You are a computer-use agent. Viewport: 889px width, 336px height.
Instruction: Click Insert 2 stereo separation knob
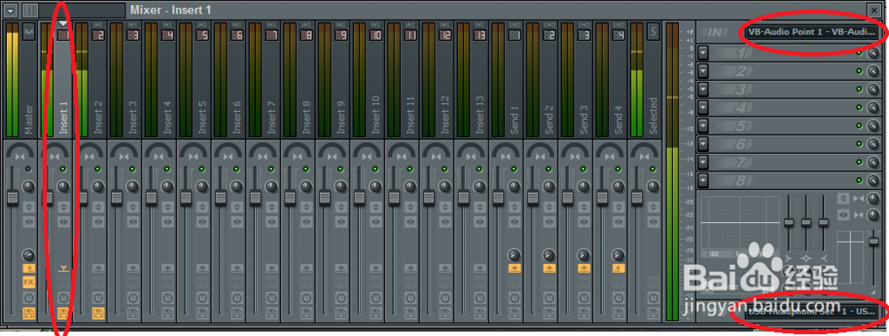point(98,187)
